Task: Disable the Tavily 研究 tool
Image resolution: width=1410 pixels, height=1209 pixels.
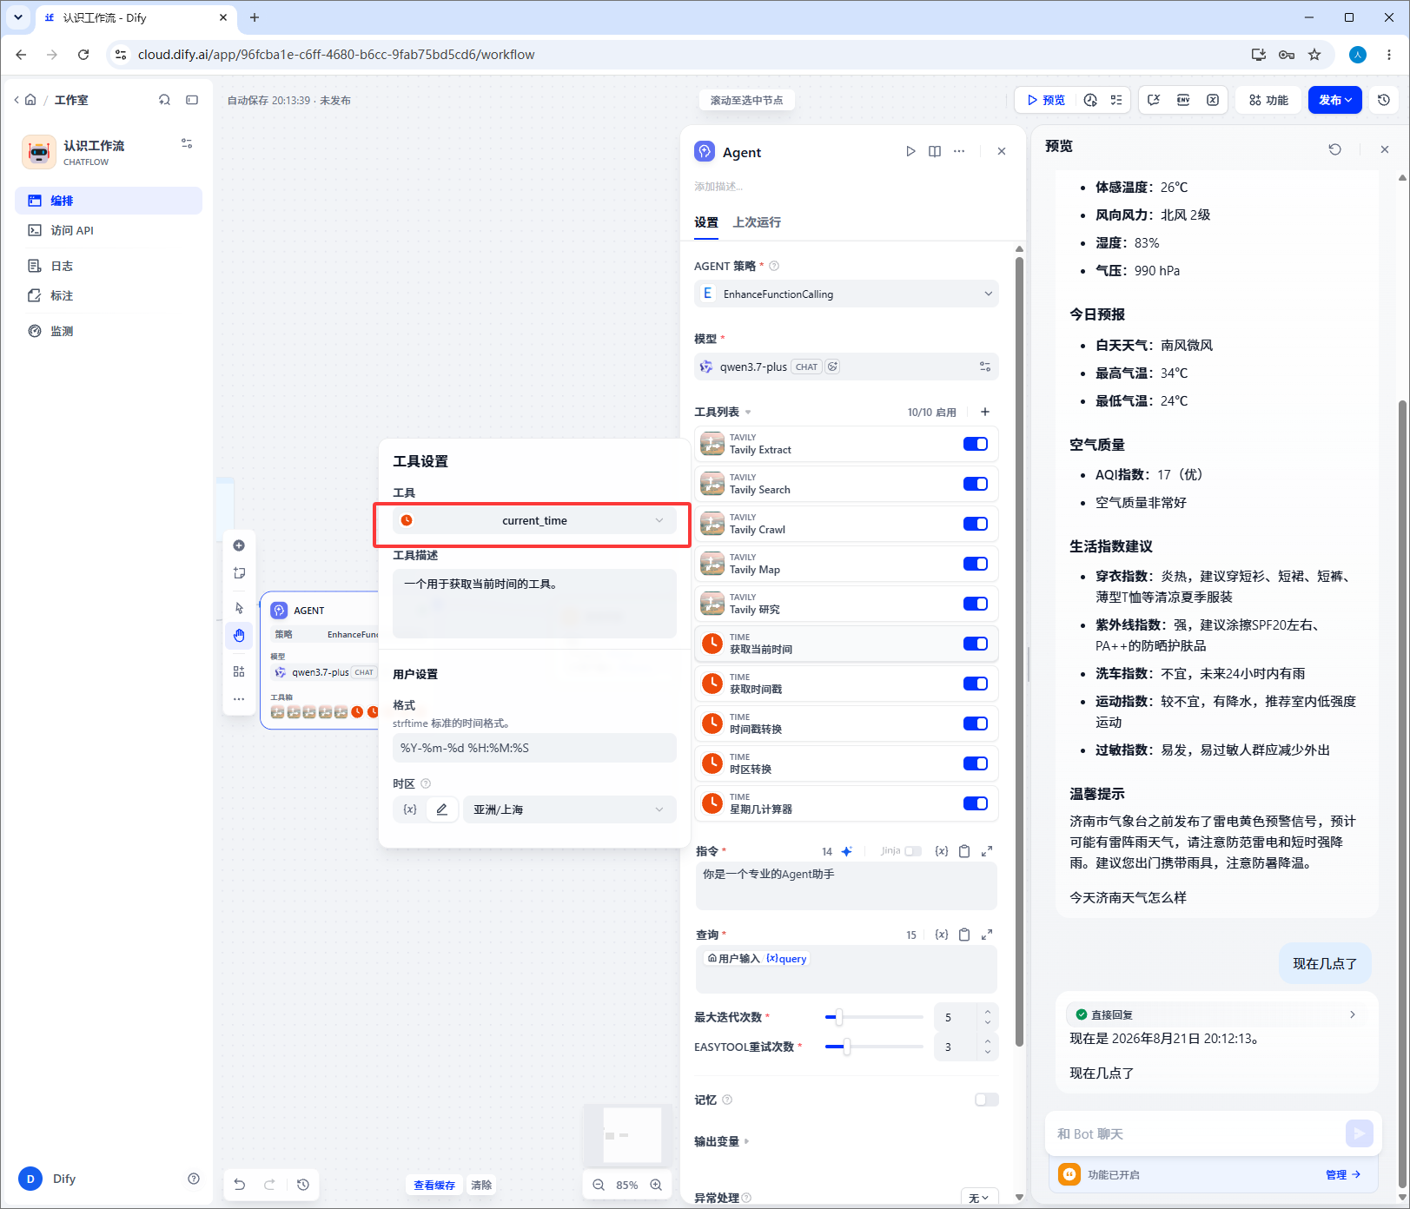Action: [x=976, y=604]
